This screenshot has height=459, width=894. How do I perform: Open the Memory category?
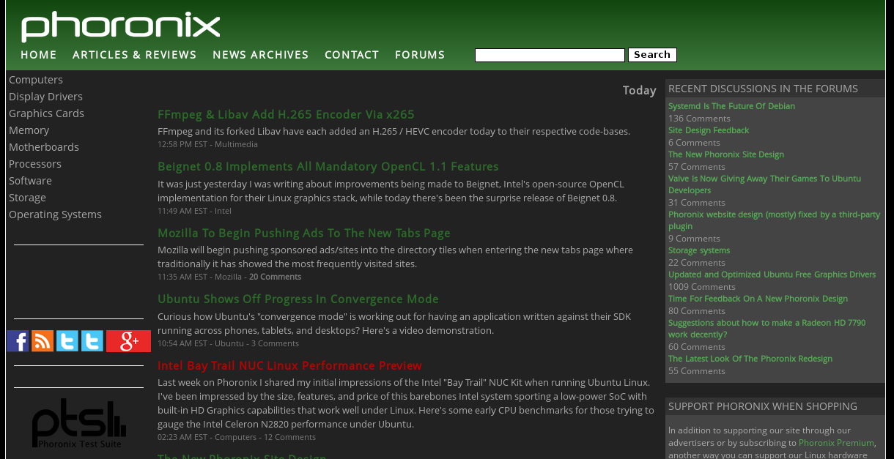[x=29, y=130]
